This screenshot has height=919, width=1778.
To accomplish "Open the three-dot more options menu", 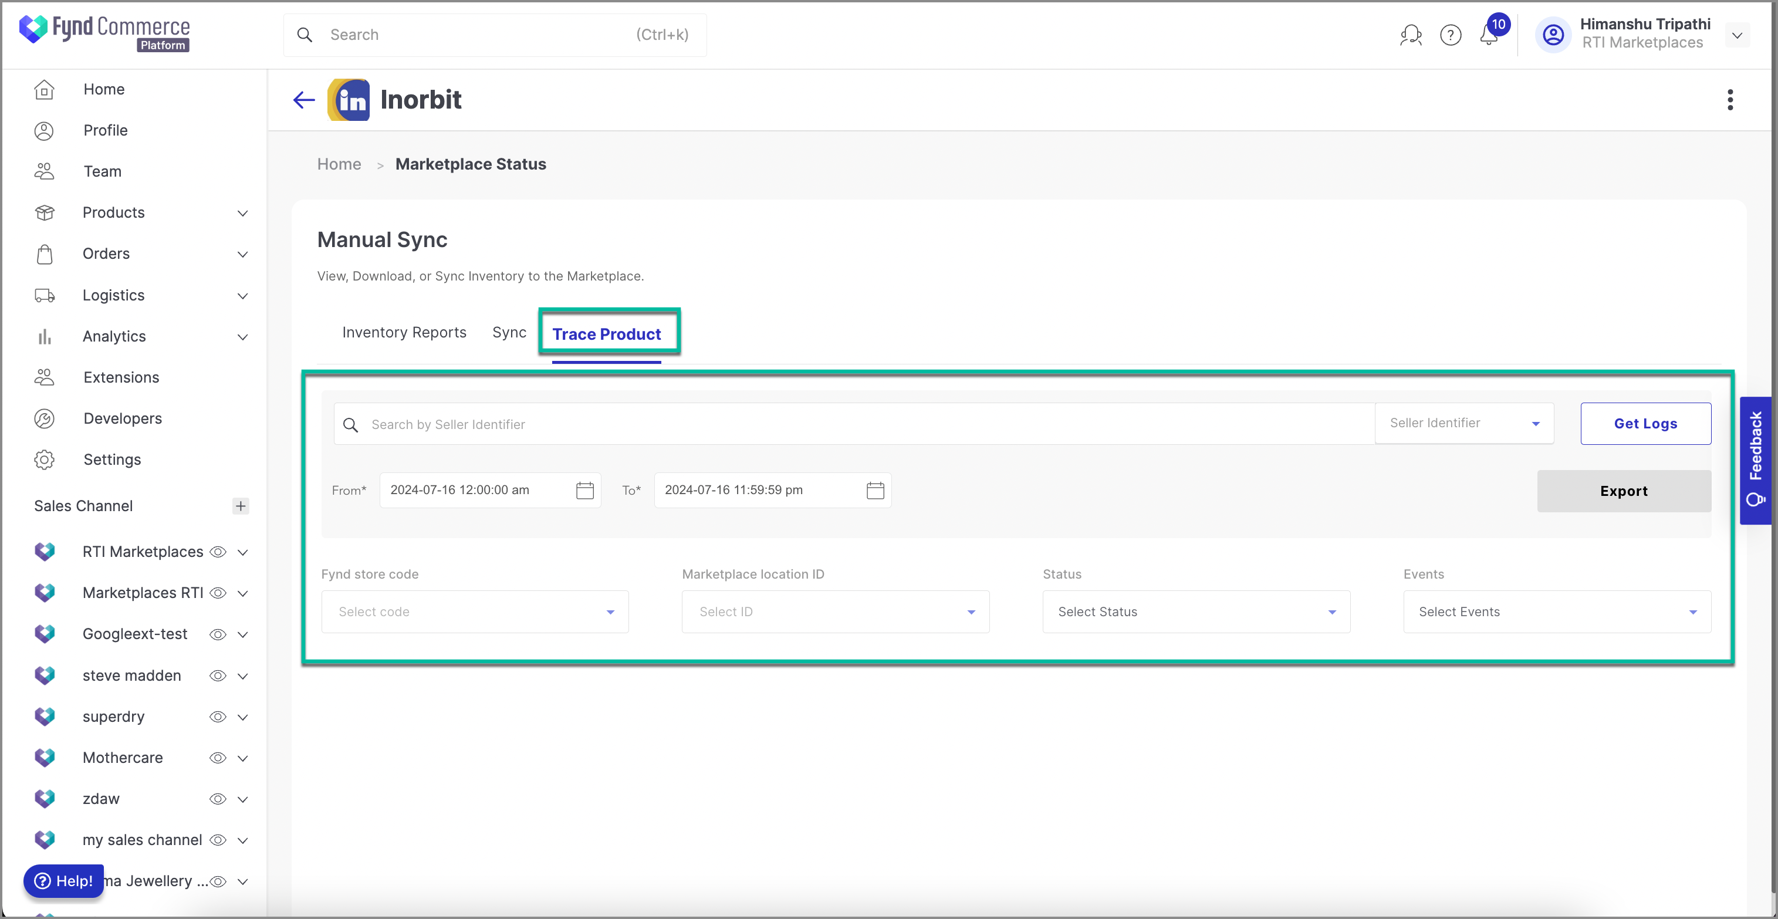I will 1730,100.
